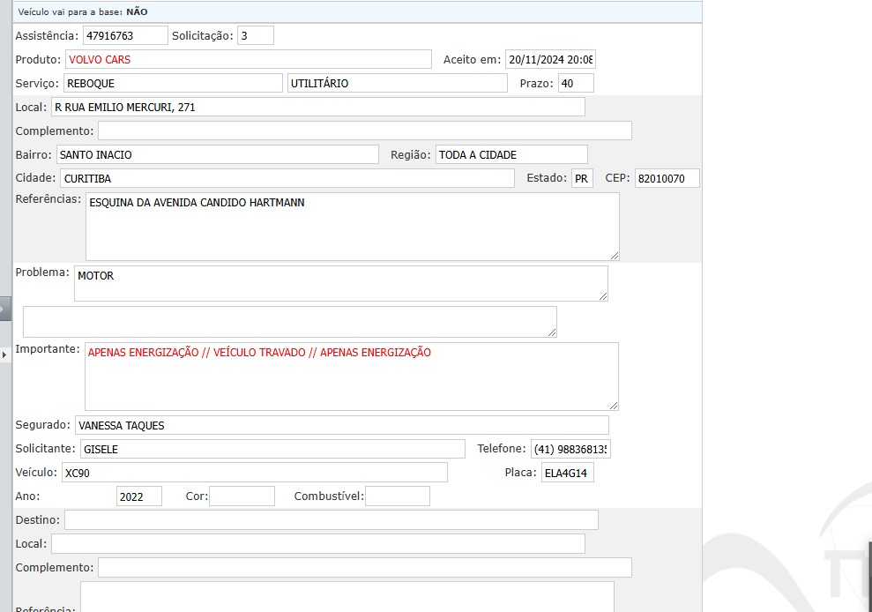
Task: Click the destination Referência text area
Action: 347,596
